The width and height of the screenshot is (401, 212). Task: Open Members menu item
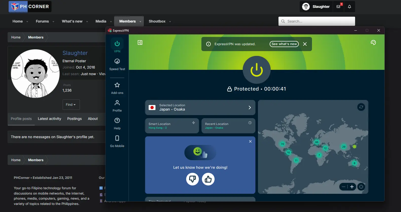pos(127,21)
